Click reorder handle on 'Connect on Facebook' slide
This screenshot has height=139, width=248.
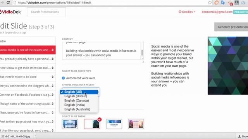[53, 95]
